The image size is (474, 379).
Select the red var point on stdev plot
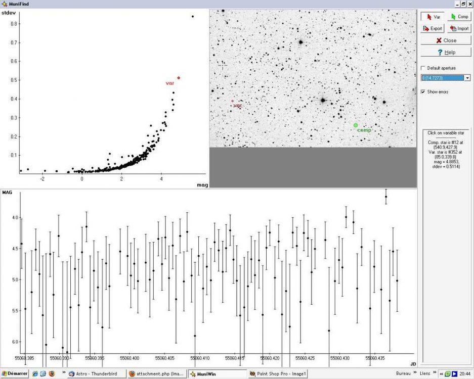click(179, 78)
